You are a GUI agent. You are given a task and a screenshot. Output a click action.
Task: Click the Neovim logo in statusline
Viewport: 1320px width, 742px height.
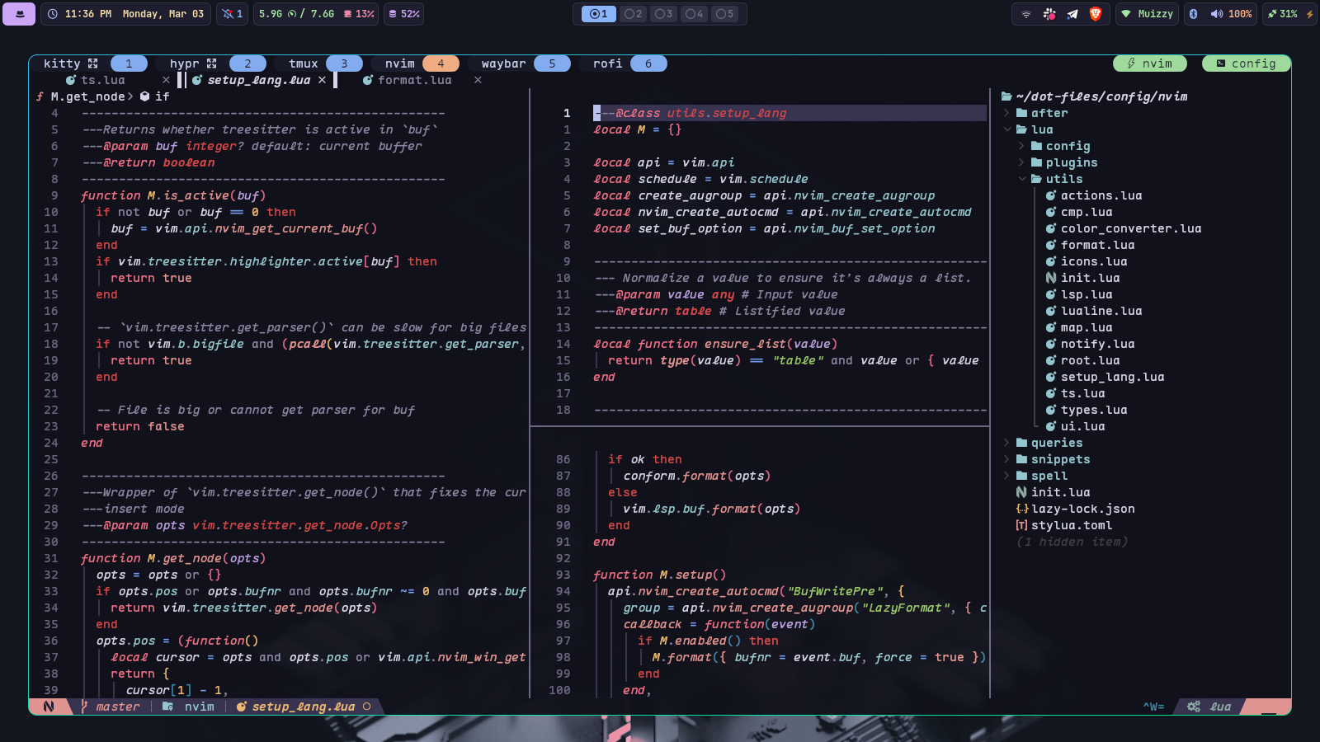[x=49, y=707]
